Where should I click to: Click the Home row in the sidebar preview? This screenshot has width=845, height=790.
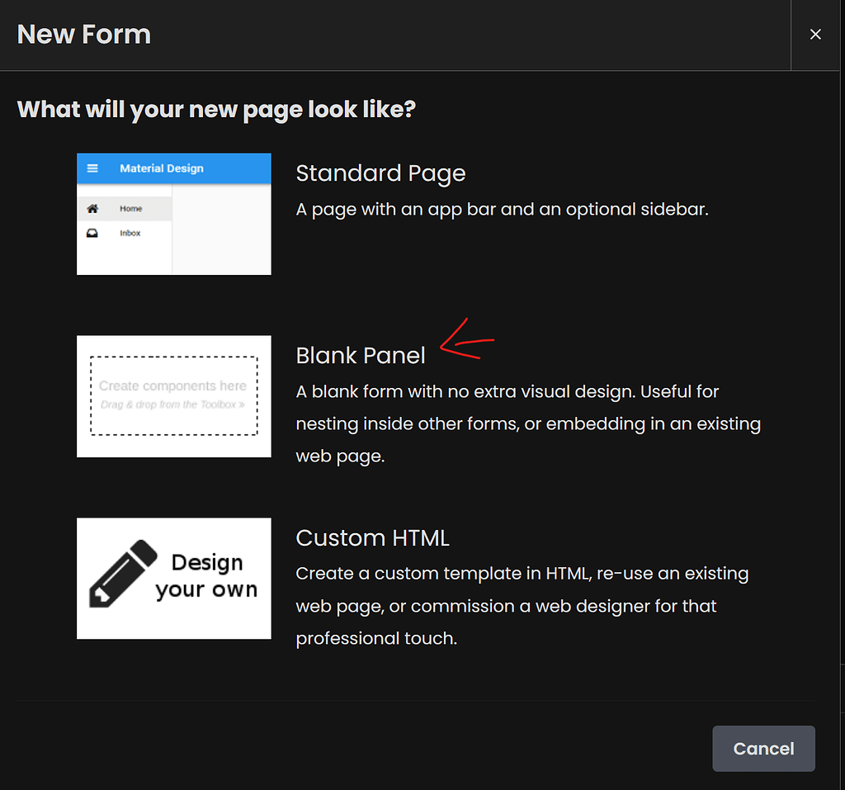point(124,208)
